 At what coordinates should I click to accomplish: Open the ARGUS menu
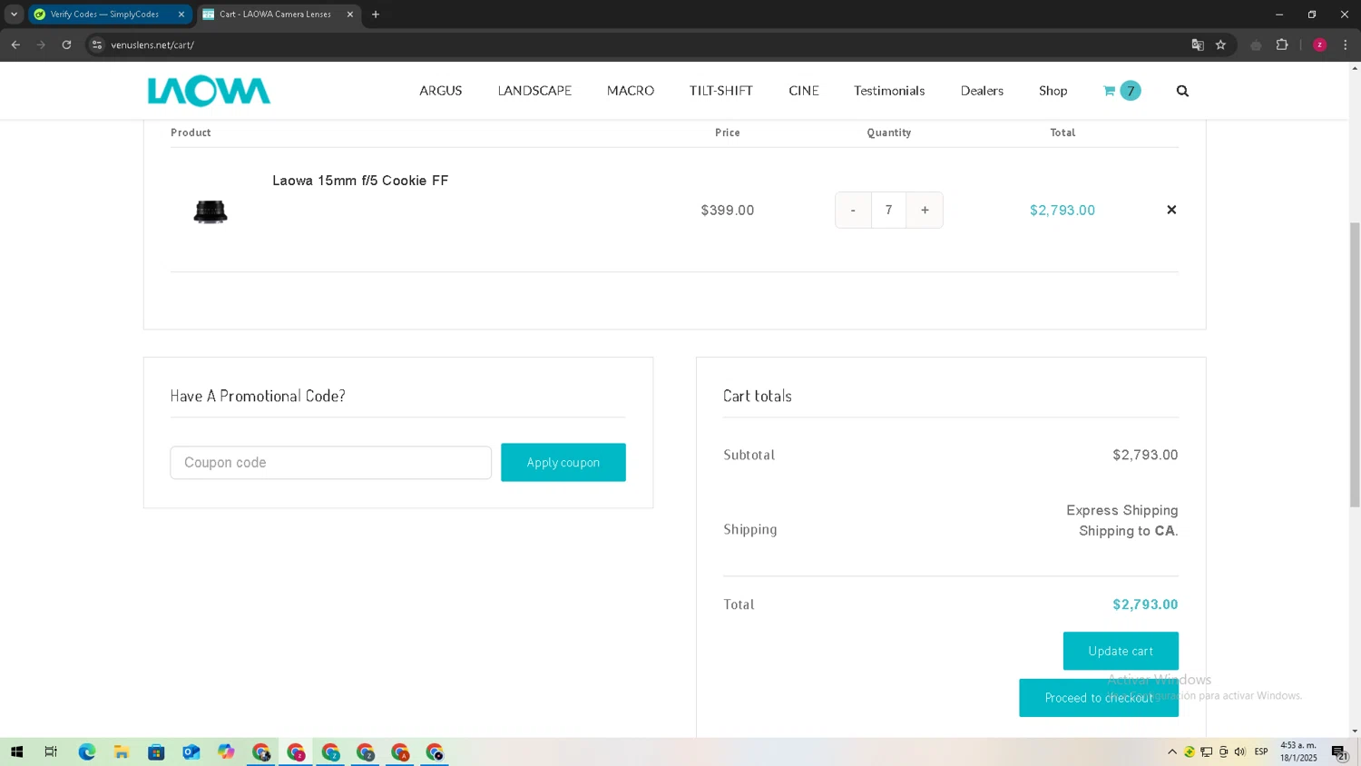[441, 91]
